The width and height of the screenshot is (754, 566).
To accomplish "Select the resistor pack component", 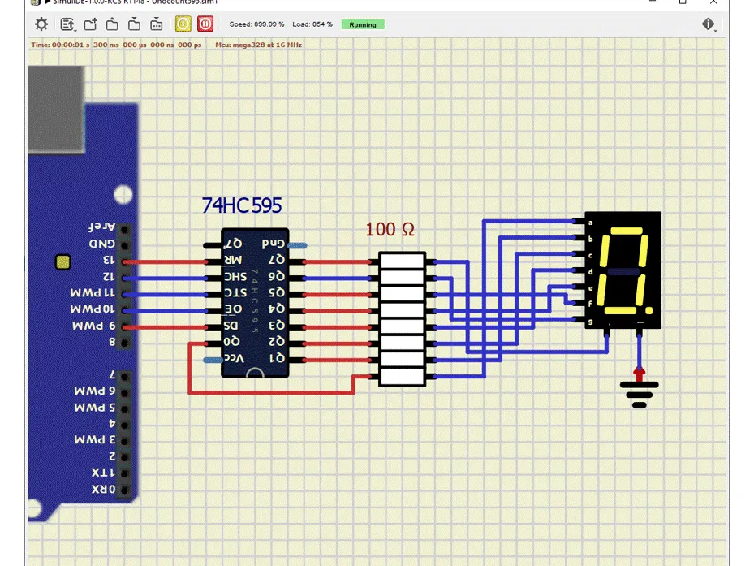I will (402, 319).
